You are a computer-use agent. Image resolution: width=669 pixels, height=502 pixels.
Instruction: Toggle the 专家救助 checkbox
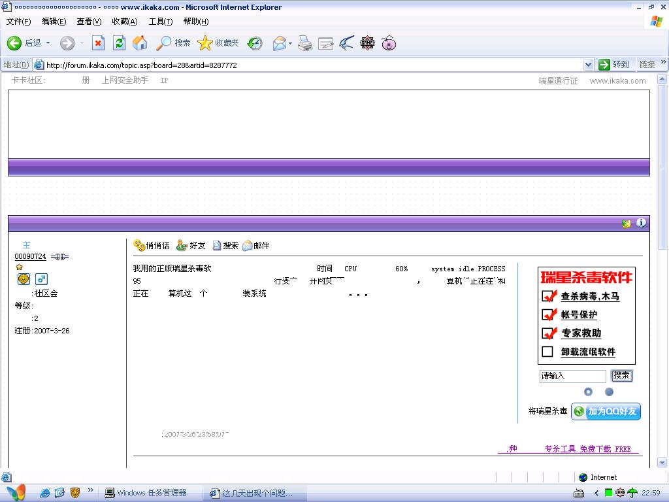point(549,333)
